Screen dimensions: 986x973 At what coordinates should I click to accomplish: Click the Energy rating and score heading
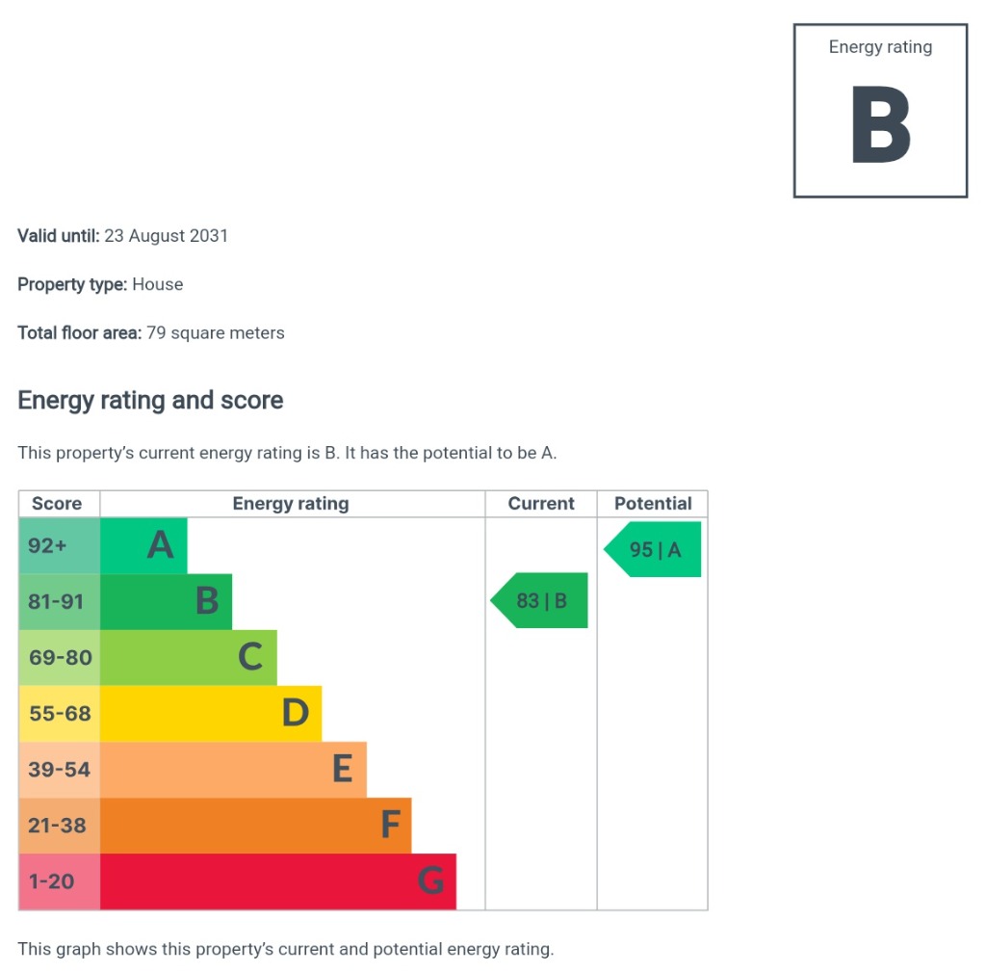pyautogui.click(x=150, y=401)
